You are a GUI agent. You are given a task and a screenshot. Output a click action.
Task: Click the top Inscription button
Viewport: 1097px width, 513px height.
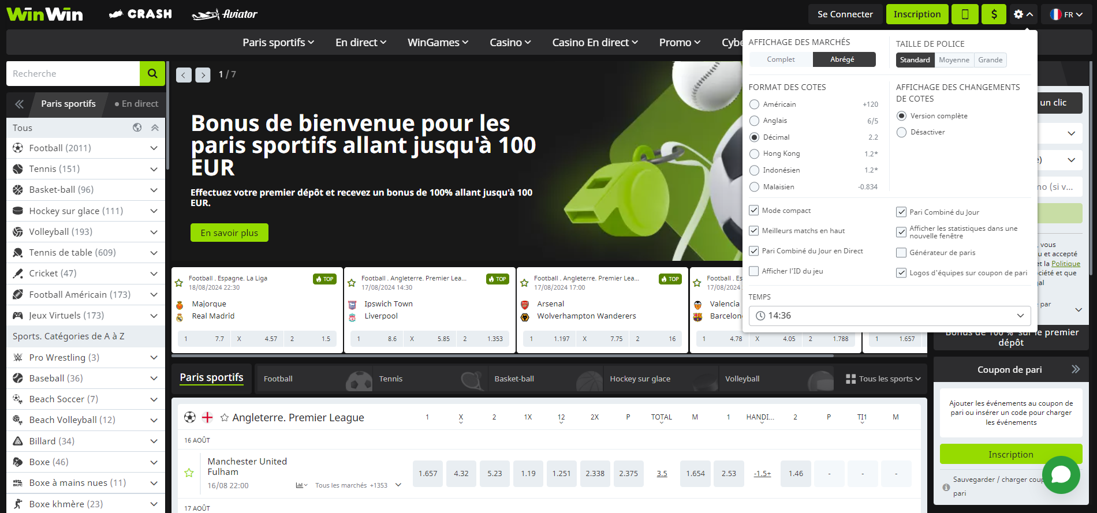click(x=917, y=14)
